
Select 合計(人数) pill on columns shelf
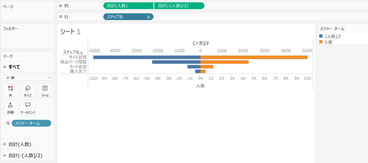click(x=128, y=6)
